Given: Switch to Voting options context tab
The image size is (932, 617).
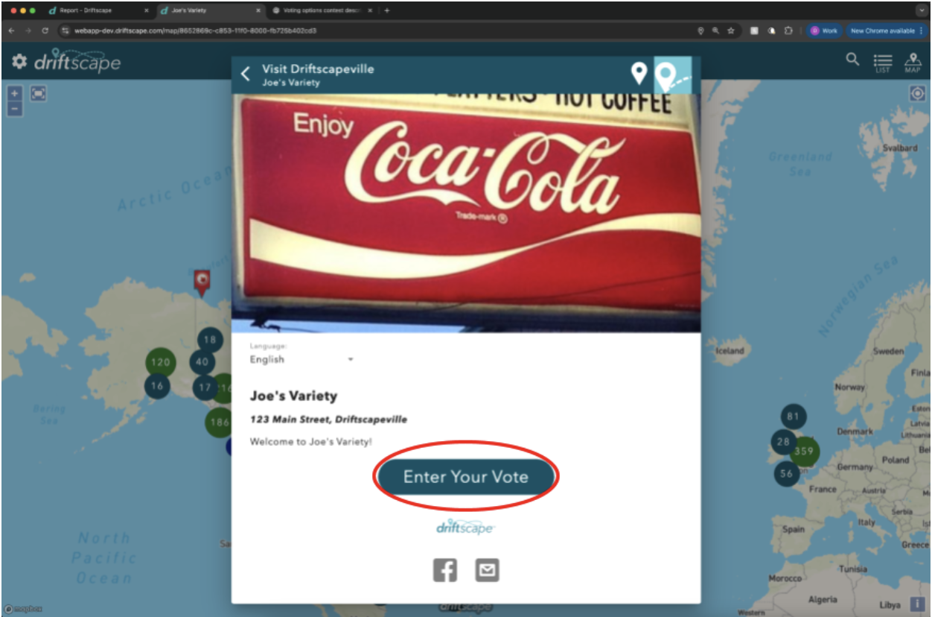Looking at the screenshot, I should (x=322, y=10).
